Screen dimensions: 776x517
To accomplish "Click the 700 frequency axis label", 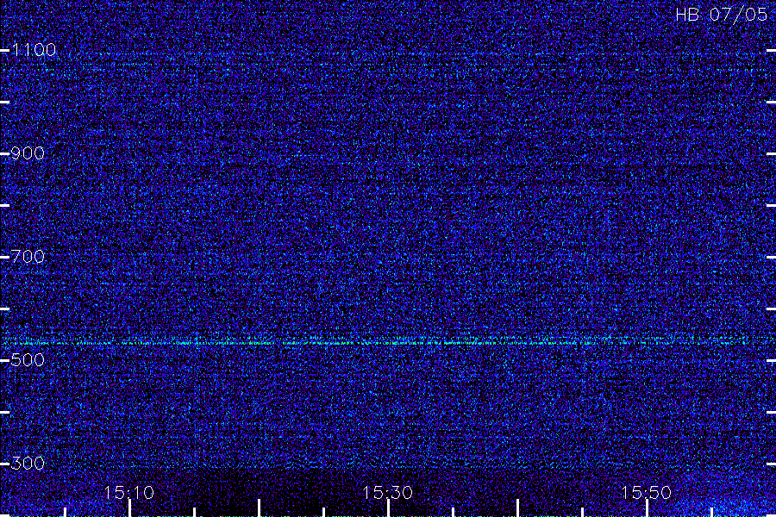I will (x=28, y=256).
